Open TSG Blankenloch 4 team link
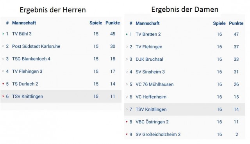 tap(31, 59)
